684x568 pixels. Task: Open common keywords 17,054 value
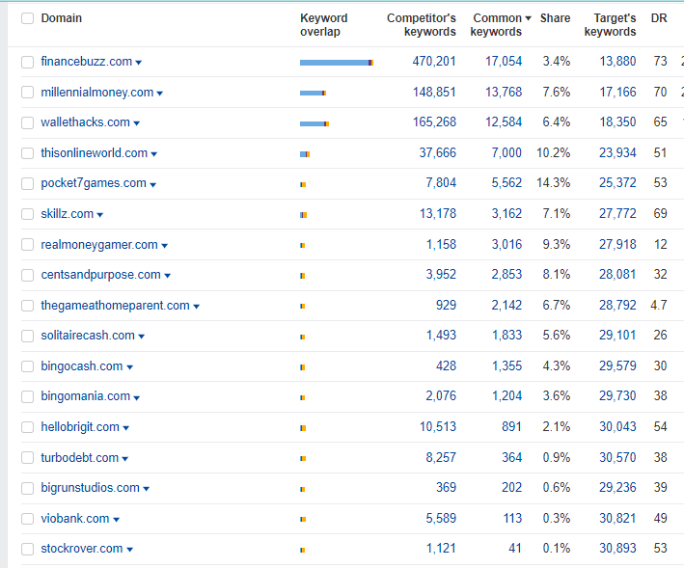tap(504, 62)
